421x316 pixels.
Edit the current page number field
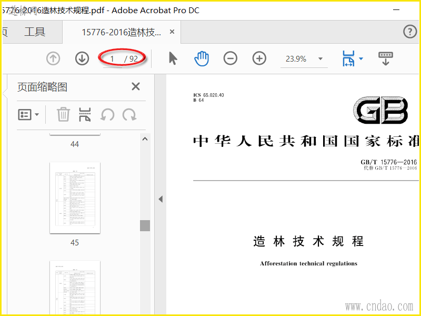pos(112,59)
